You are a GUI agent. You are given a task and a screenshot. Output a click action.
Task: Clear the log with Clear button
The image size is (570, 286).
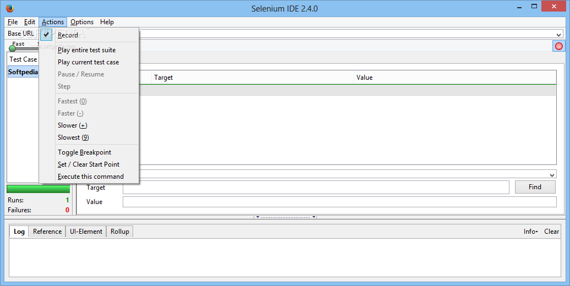tap(551, 232)
